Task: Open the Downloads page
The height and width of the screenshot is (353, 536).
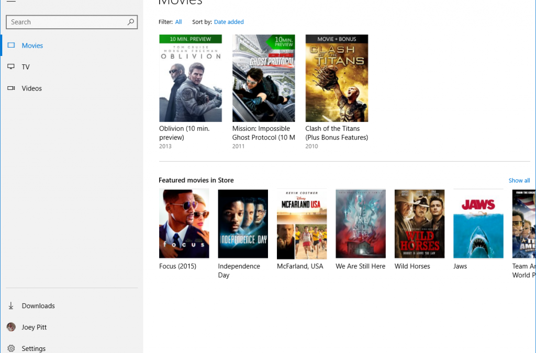Action: coord(38,306)
